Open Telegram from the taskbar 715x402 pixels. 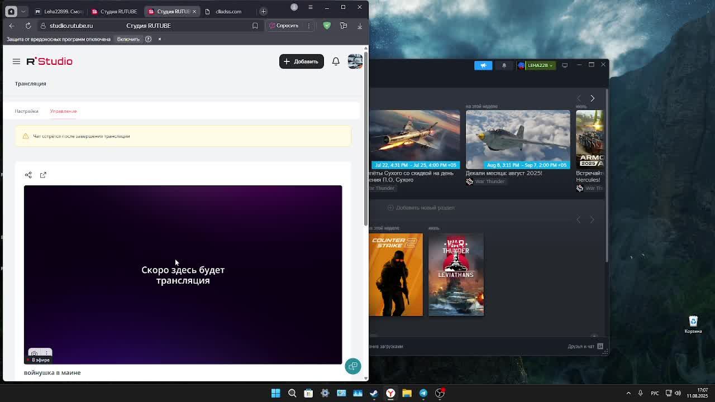423,393
